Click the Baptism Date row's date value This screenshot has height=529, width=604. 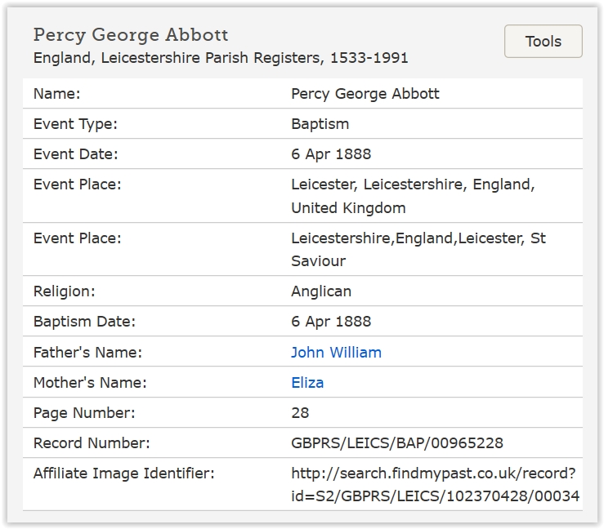click(x=330, y=322)
